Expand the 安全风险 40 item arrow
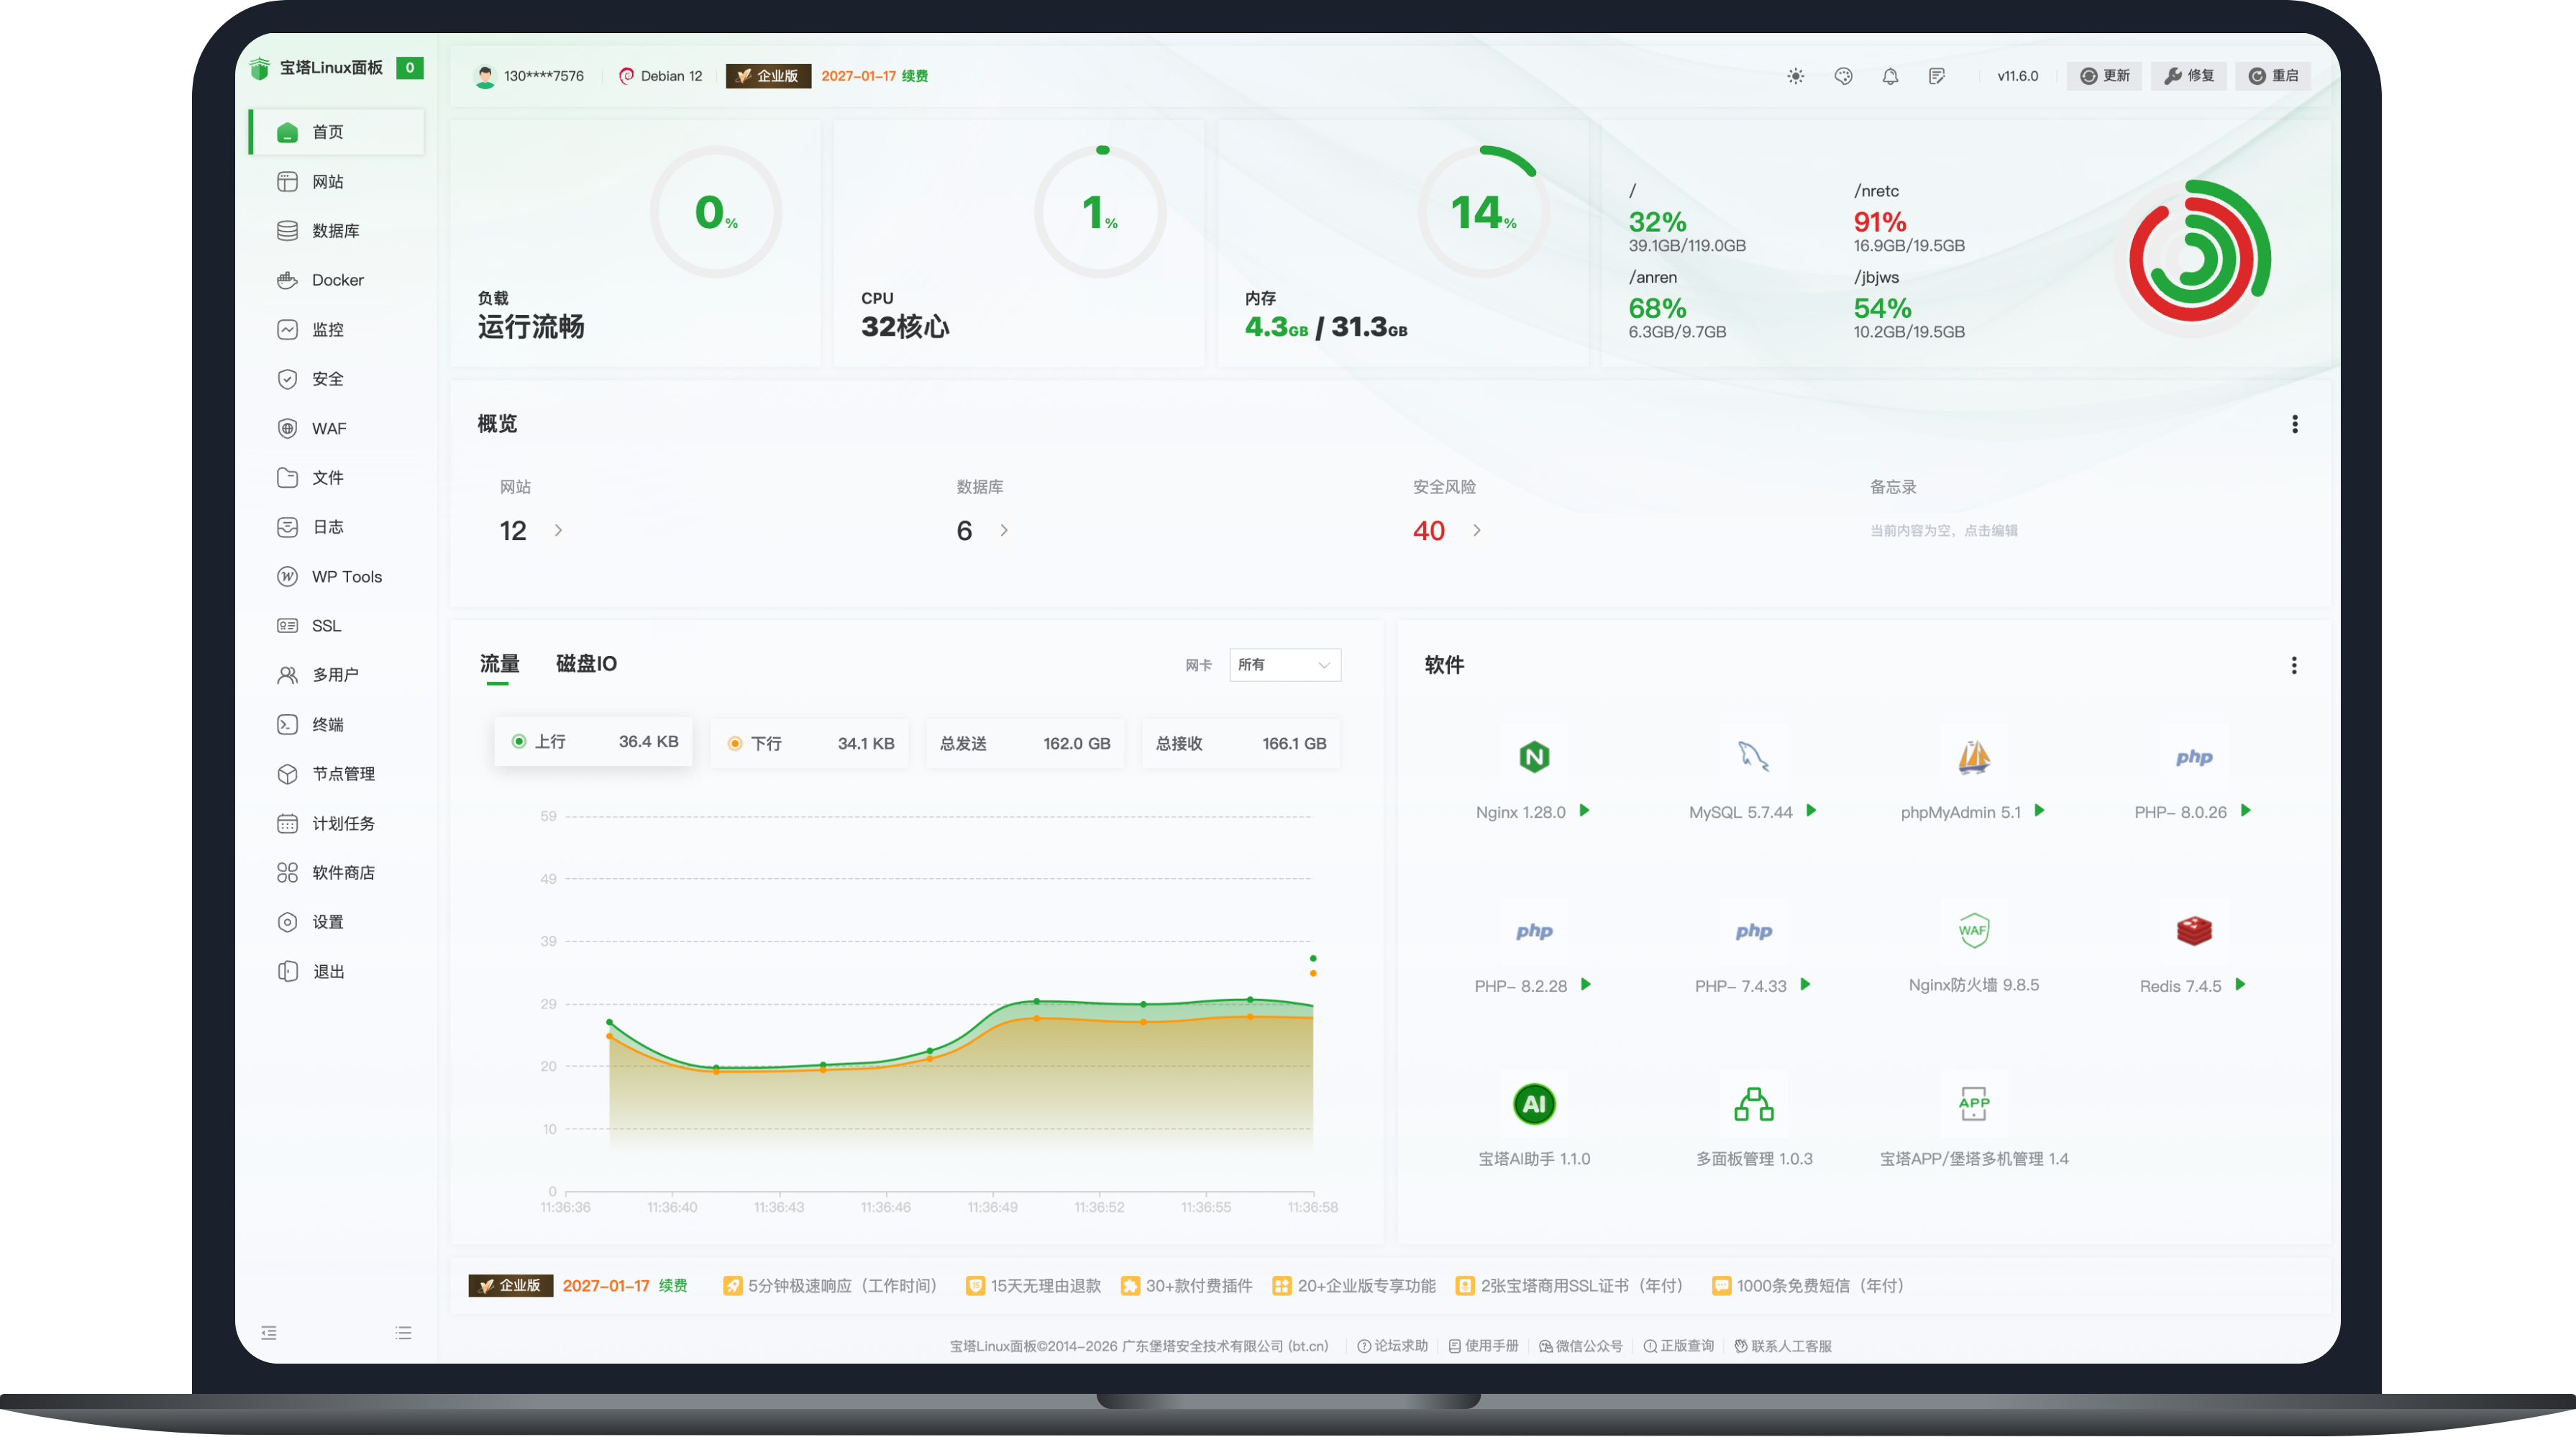Viewport: 2576px width, 1437px height. [1477, 531]
